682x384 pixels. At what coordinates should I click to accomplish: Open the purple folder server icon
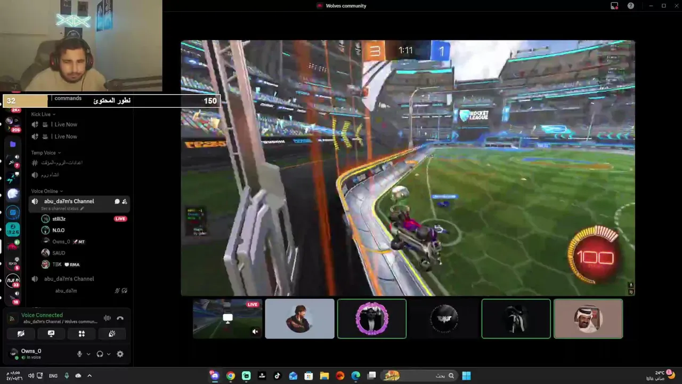coord(13,144)
